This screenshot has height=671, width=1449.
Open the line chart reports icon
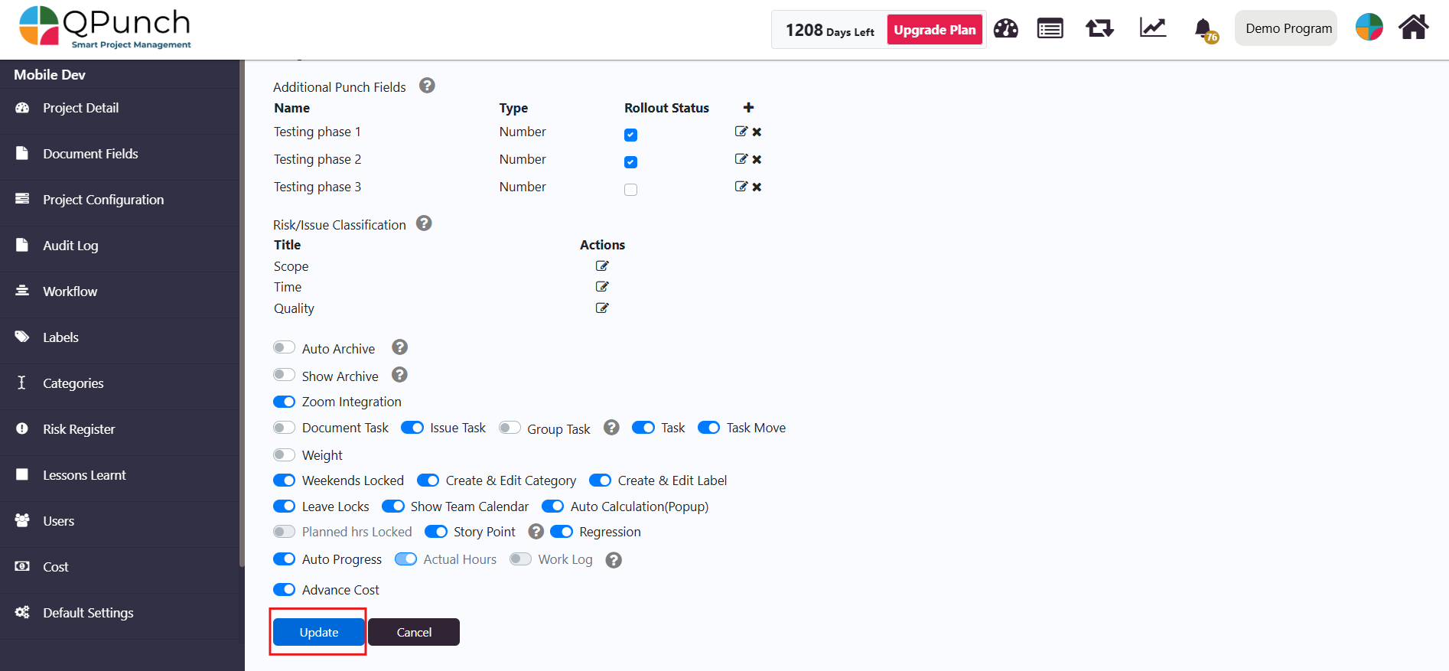pyautogui.click(x=1152, y=28)
